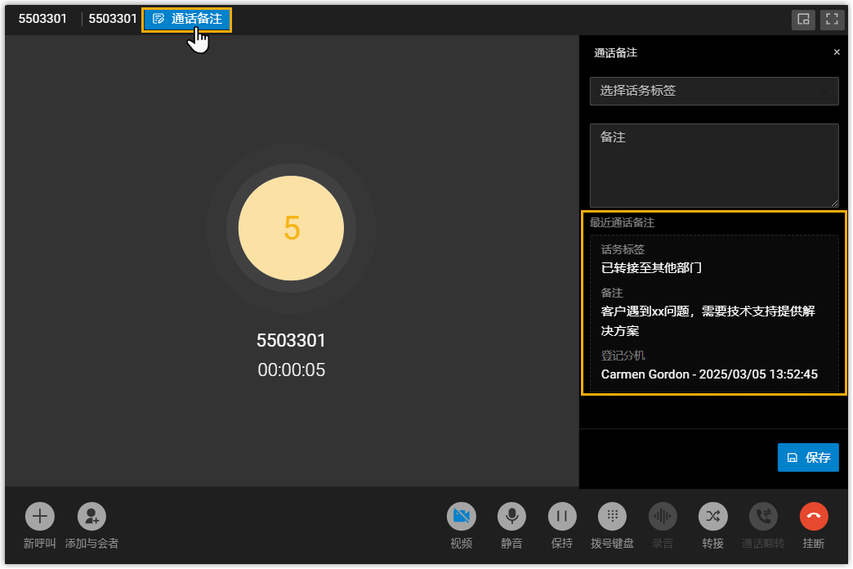853x569 pixels.
Task: Transfer the call using the shuffle icon
Action: click(712, 517)
